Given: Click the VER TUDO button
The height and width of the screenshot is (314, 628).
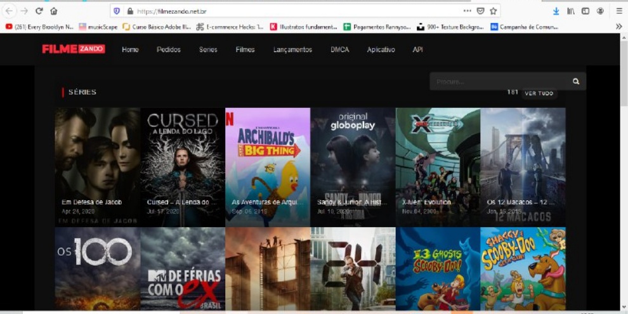Looking at the screenshot, I should pos(539,93).
